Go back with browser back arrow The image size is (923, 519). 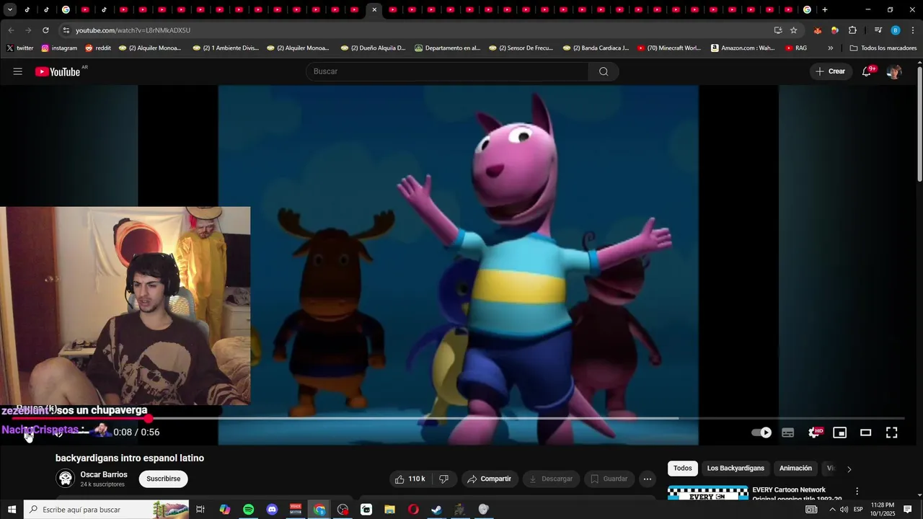[11, 30]
